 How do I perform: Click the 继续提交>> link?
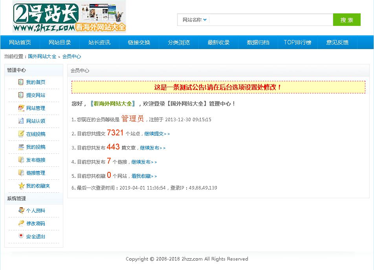pyautogui.click(x=157, y=134)
